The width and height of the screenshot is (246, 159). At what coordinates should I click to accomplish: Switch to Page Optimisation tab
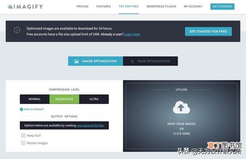point(150,61)
